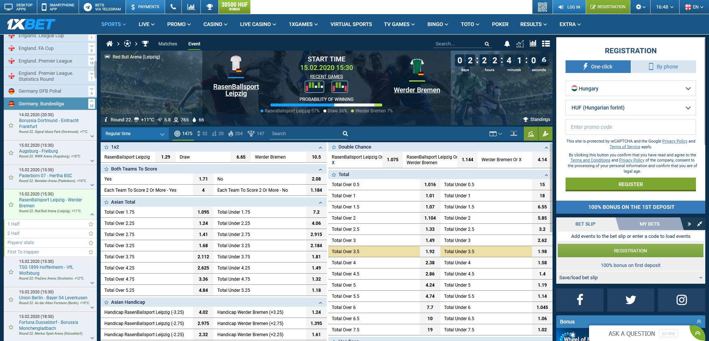Select the football icon in breadcrumb
Viewport: 709px width, 341px height.
tap(127, 44)
